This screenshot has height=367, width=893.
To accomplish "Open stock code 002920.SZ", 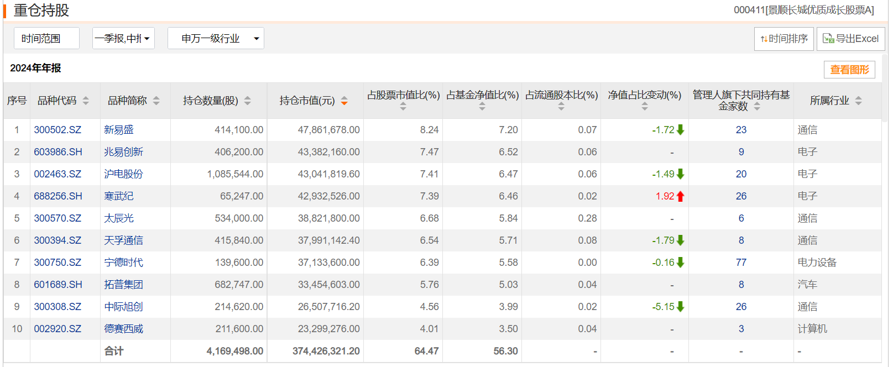I will tap(58, 329).
